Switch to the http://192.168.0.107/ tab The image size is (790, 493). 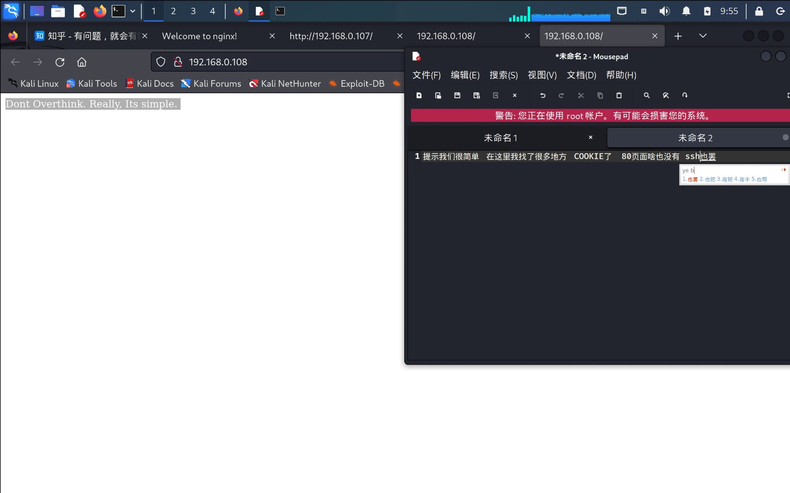(331, 36)
